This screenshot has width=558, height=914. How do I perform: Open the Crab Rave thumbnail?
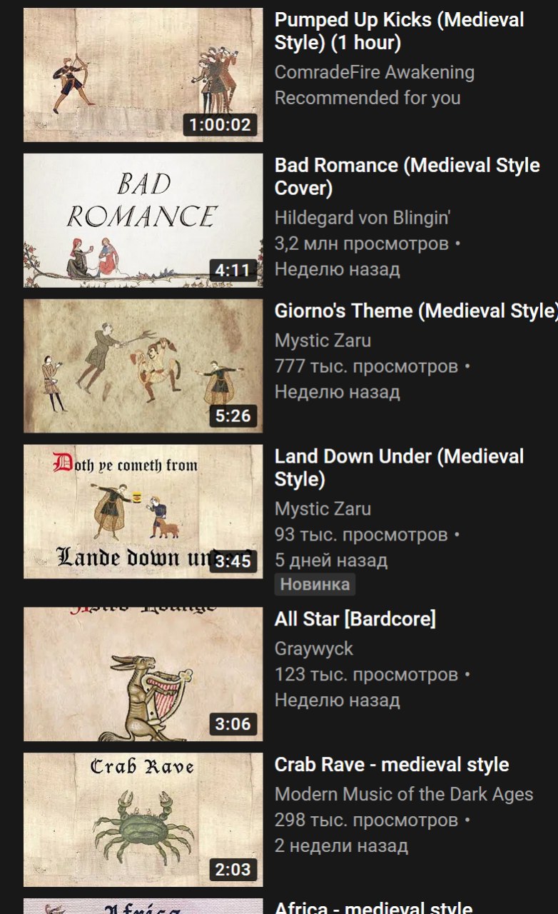click(143, 820)
